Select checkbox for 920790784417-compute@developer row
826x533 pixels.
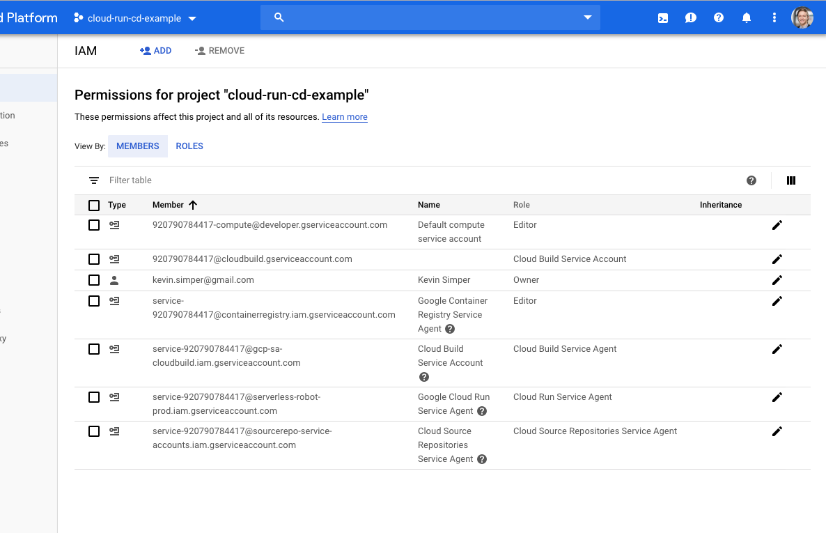pyautogui.click(x=94, y=225)
